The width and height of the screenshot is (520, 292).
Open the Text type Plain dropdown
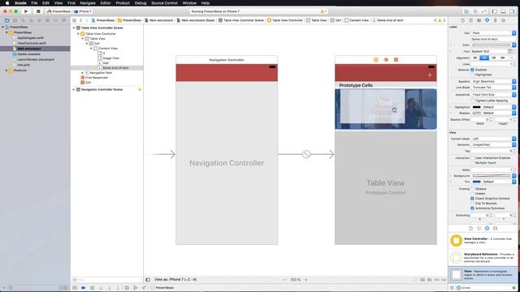(493, 32)
